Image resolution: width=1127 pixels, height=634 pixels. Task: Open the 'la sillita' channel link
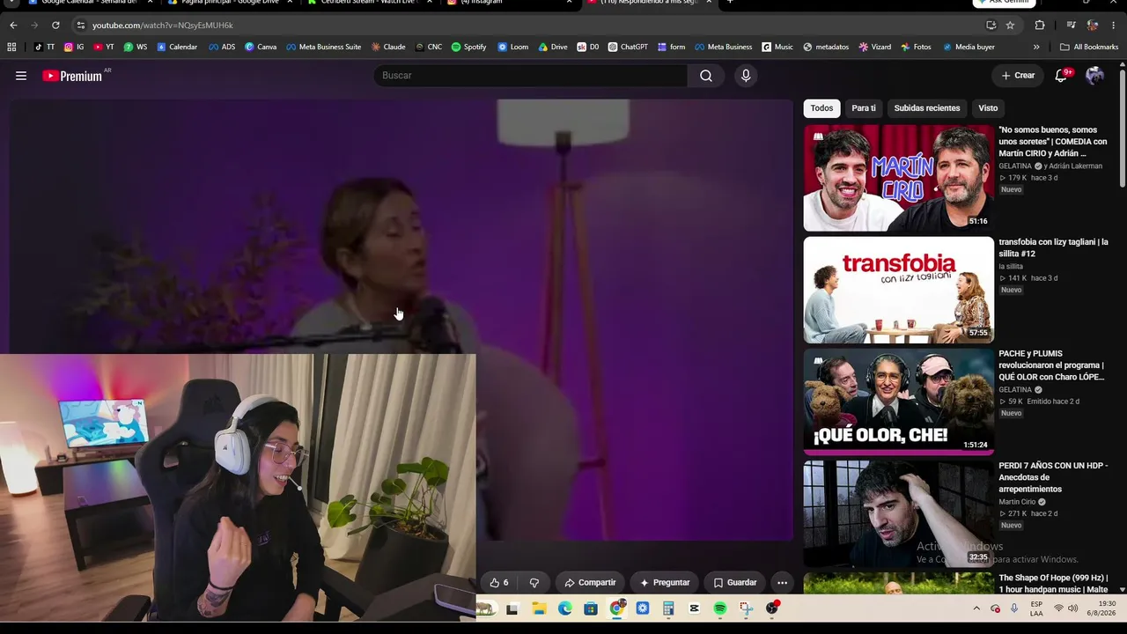(x=1011, y=266)
